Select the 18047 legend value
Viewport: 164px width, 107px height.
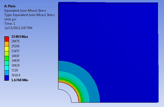click(15, 56)
